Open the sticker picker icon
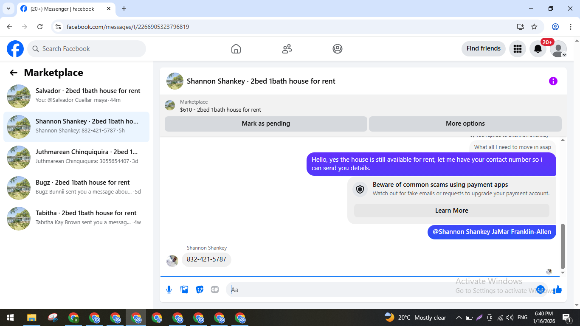This screenshot has height=326, width=580. point(200,289)
